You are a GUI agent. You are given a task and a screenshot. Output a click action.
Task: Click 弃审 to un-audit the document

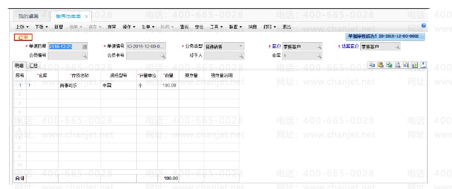112,27
